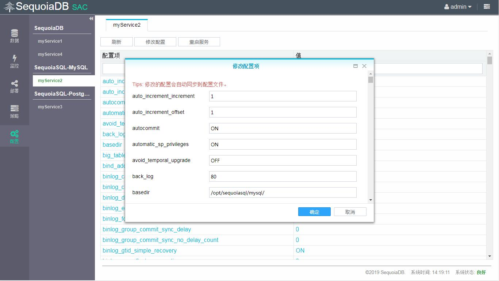Collapse the service list panel arrow
The image size is (499, 281).
91,19
